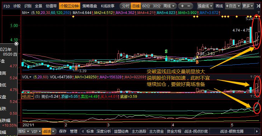
Task: Click the help icon on VOL panel
Action: click(251, 77)
